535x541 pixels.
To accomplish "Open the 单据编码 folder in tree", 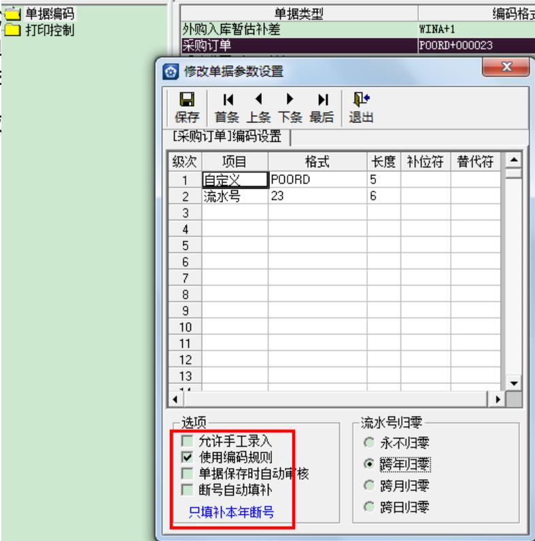I will click(39, 14).
